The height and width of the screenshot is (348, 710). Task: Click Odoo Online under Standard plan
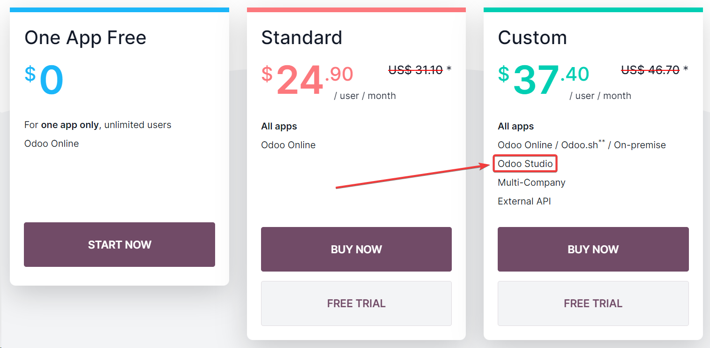click(288, 145)
